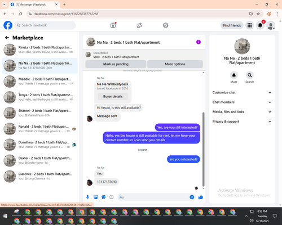Click the Search magnifier in chat info panel
282x225 pixels.
[250, 75]
